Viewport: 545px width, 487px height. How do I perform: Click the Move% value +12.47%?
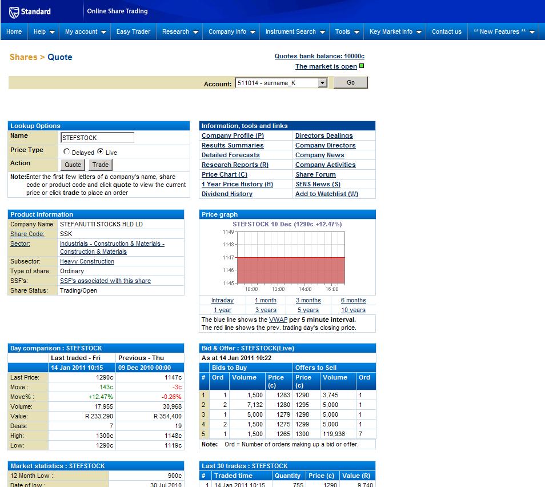coord(101,397)
